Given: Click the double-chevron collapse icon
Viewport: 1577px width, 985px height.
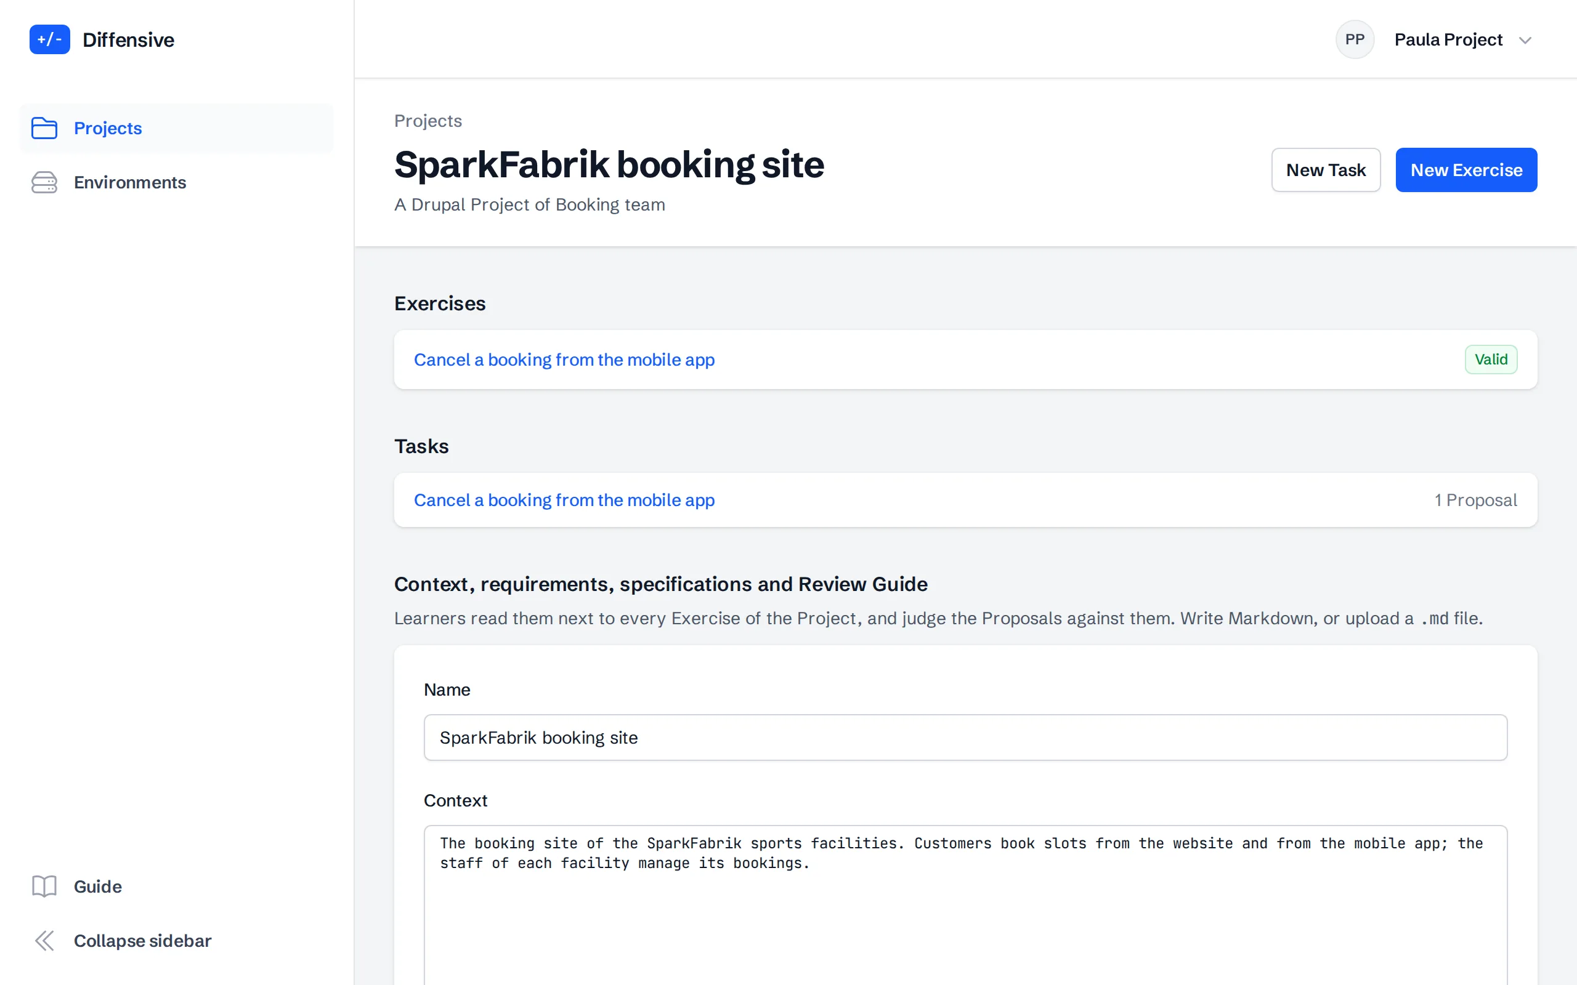Looking at the screenshot, I should pos(44,941).
